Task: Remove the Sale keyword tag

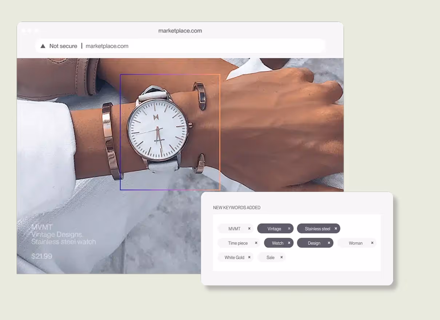Action: coord(281,257)
